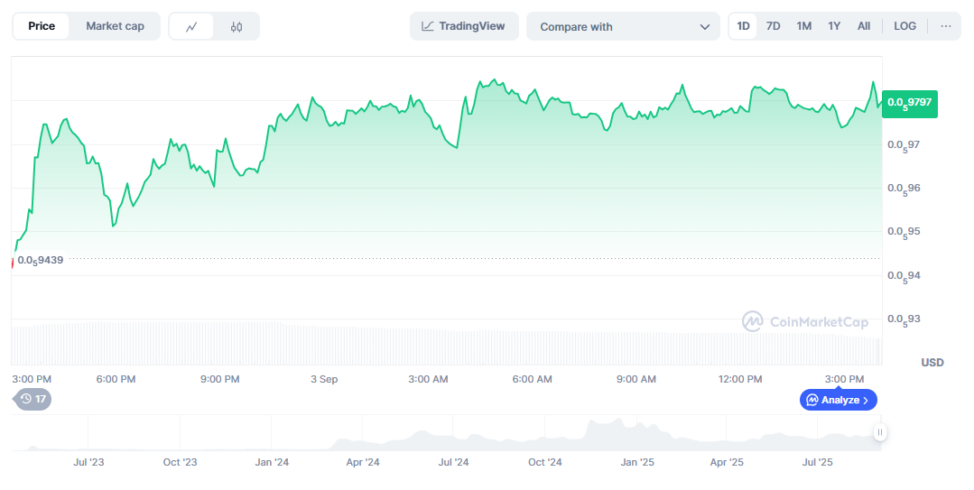
Task: Click the 0.0₅96 price axis label
Action: pyautogui.click(x=904, y=189)
